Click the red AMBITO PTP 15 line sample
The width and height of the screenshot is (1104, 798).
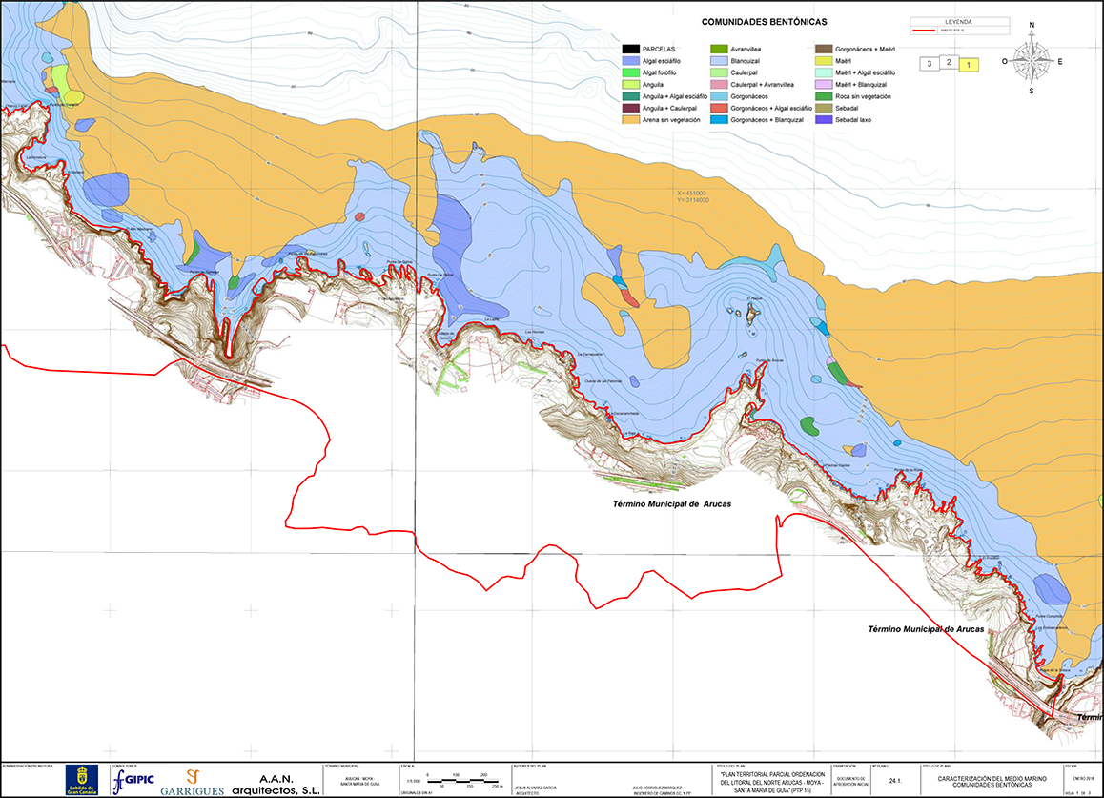pos(923,31)
